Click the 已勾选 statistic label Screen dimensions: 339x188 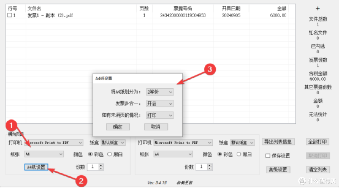click(318, 46)
